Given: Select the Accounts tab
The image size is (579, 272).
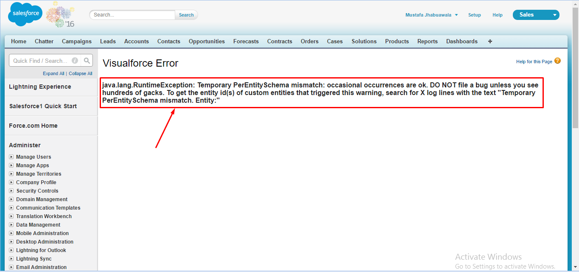Looking at the screenshot, I should 137,42.
